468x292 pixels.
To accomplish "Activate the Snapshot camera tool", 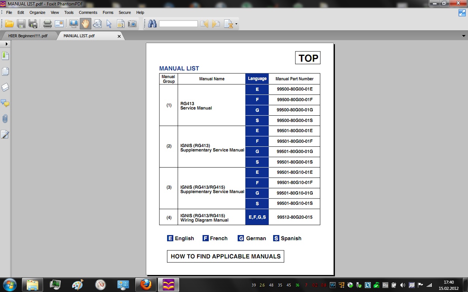I will (x=132, y=24).
